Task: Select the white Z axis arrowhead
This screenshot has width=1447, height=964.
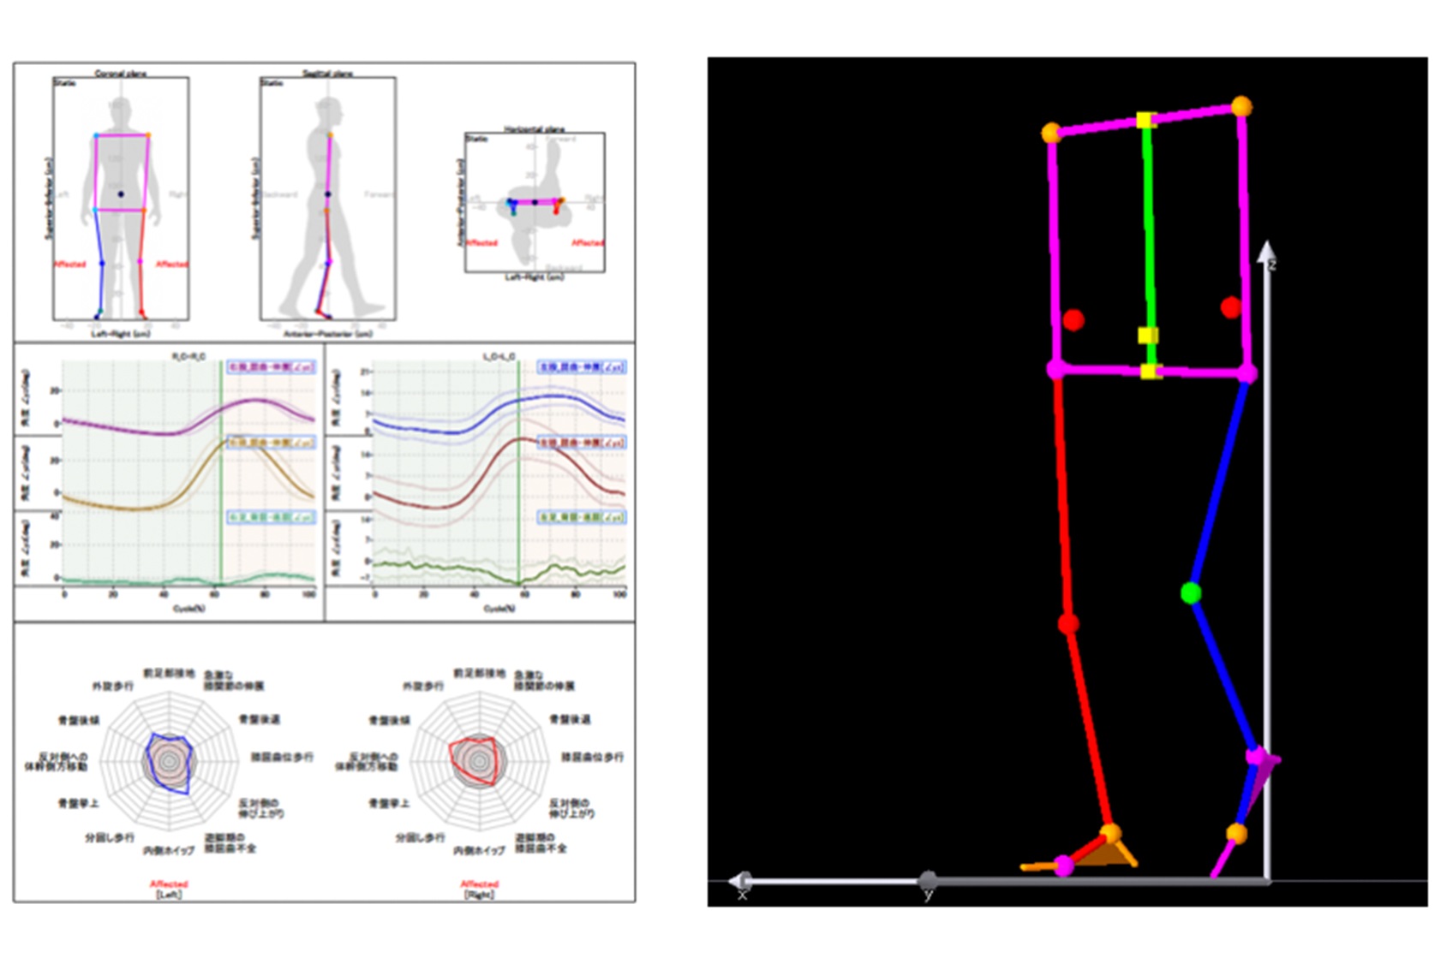Action: pyautogui.click(x=1267, y=252)
